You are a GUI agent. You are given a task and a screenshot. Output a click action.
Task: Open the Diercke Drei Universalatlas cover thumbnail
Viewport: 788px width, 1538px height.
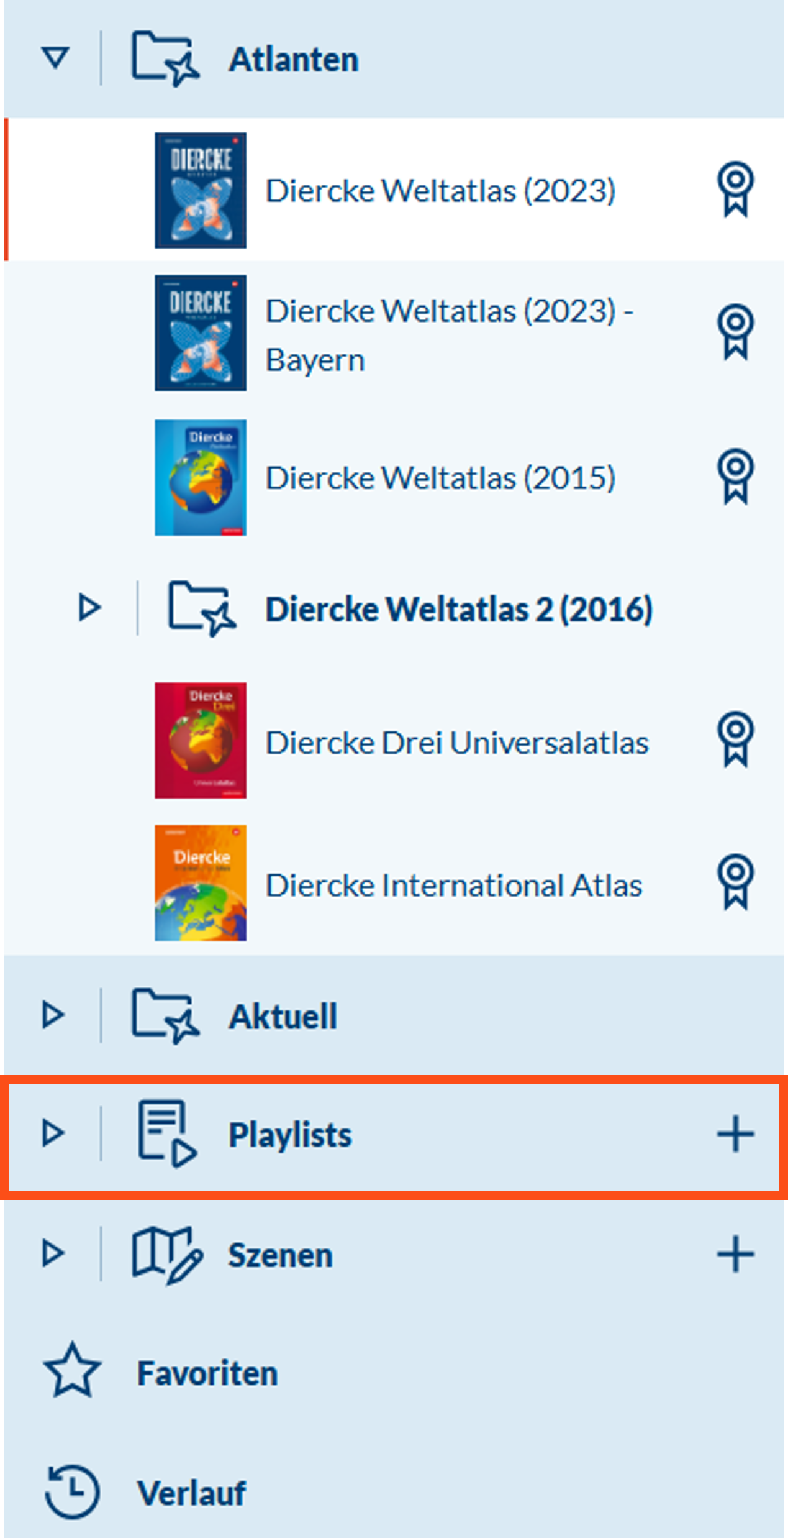point(201,740)
